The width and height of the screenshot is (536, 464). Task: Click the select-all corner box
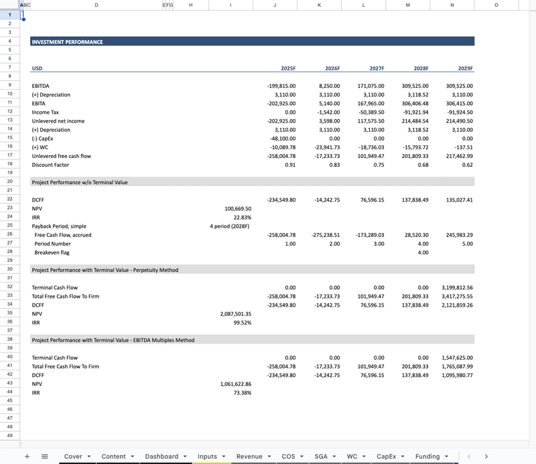tap(10, 5)
